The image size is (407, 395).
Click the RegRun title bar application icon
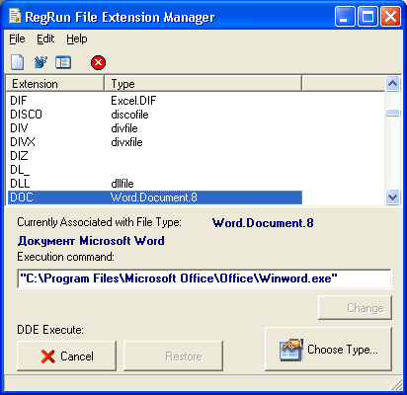(x=15, y=17)
